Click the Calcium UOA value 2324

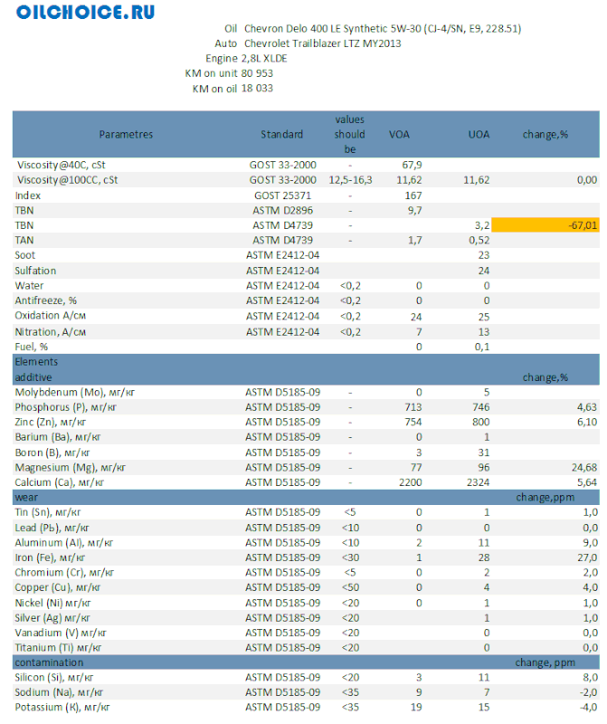coord(478,482)
